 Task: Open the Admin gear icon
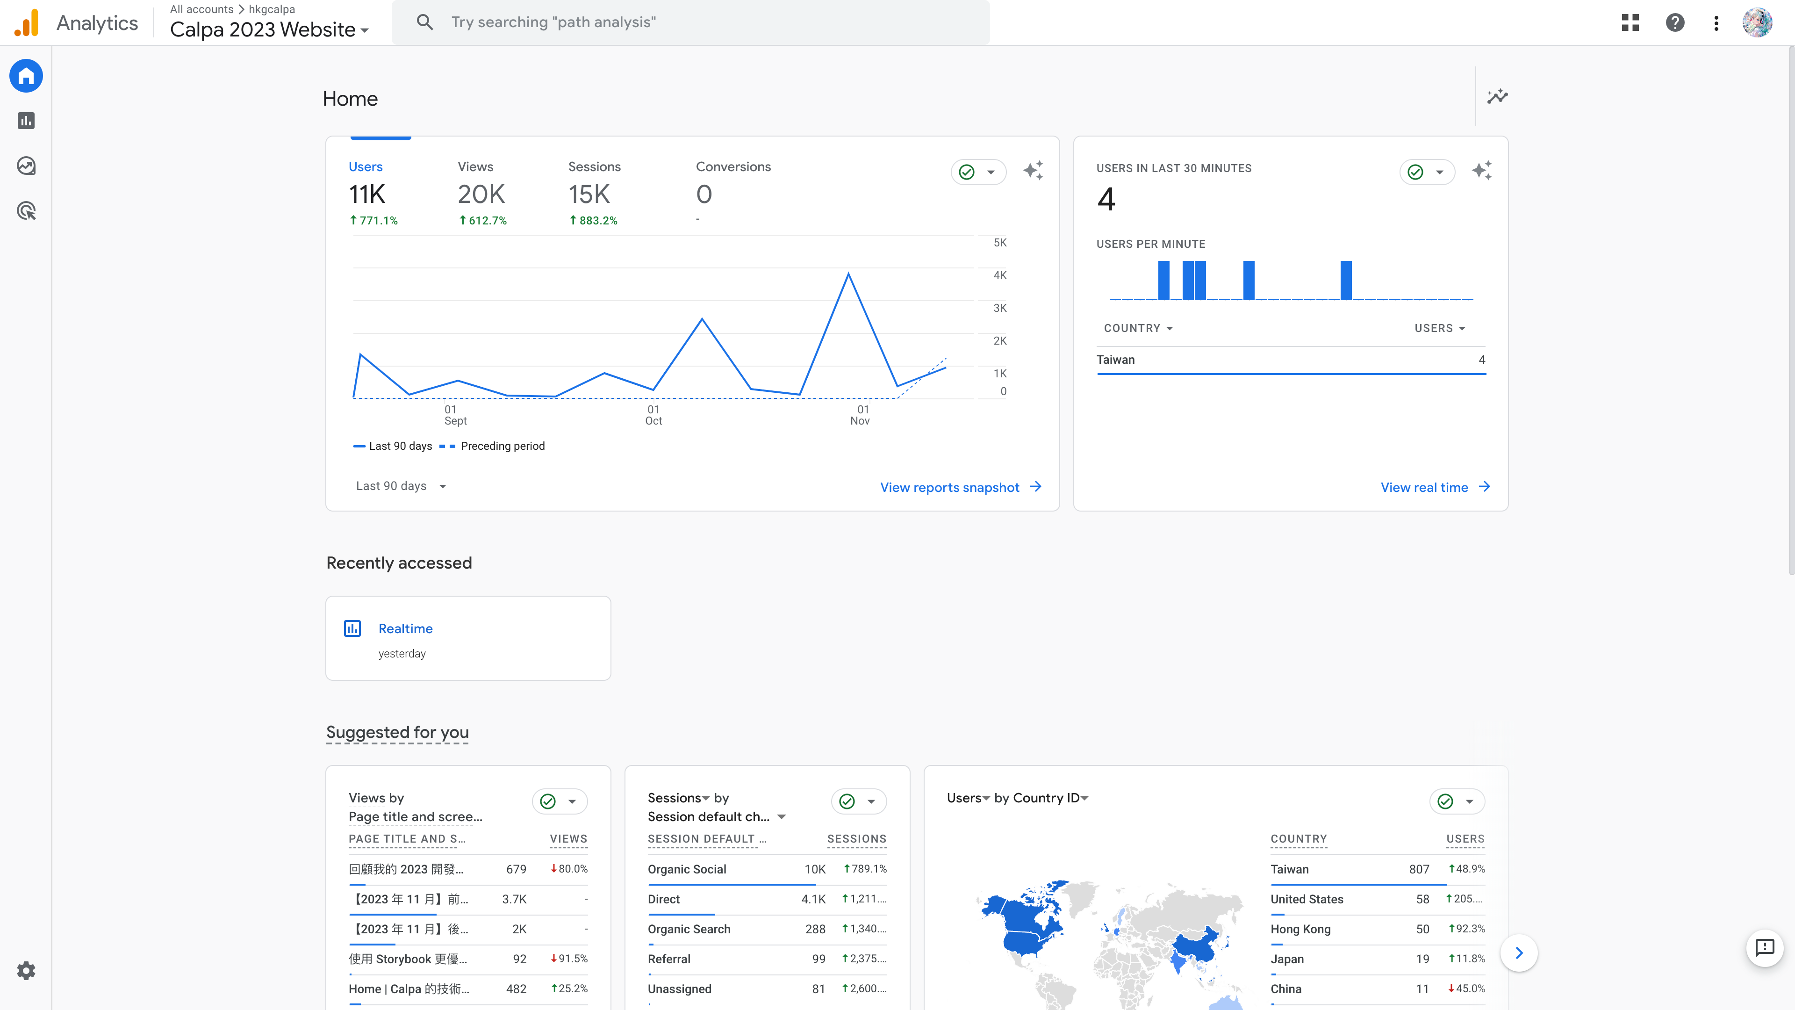coord(26,970)
